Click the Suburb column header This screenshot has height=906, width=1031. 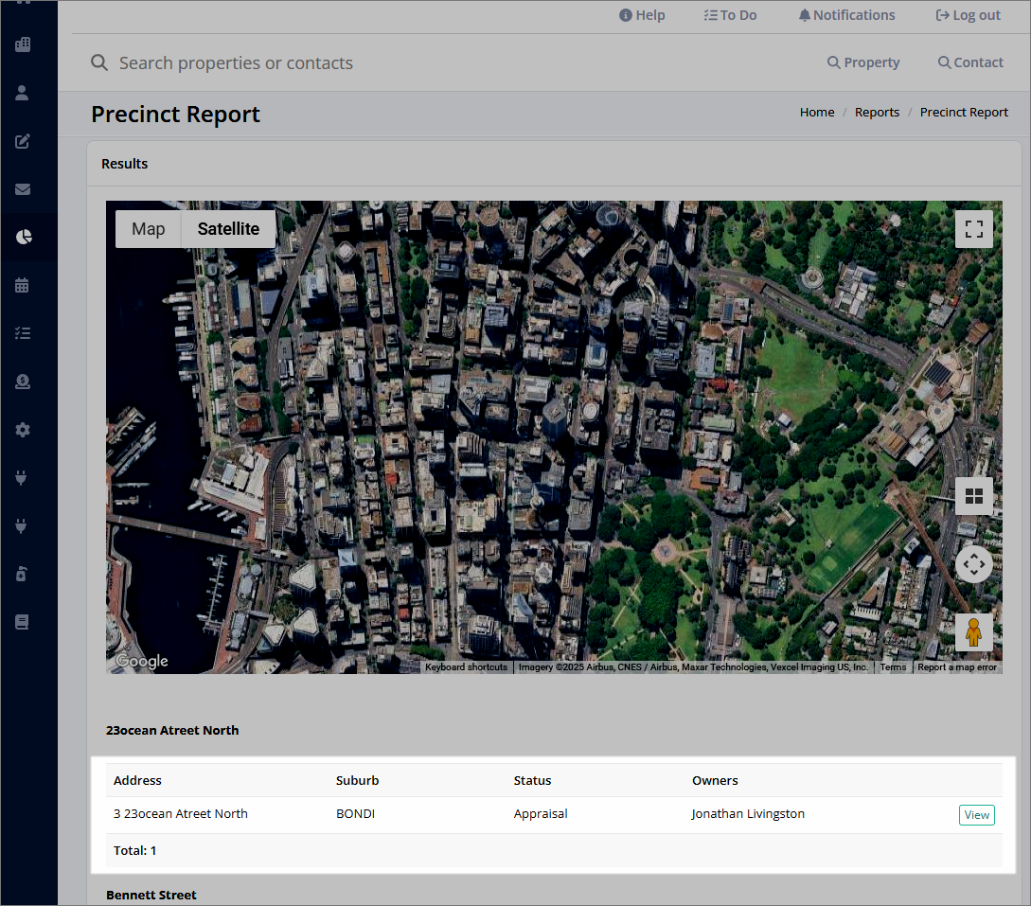tap(357, 780)
